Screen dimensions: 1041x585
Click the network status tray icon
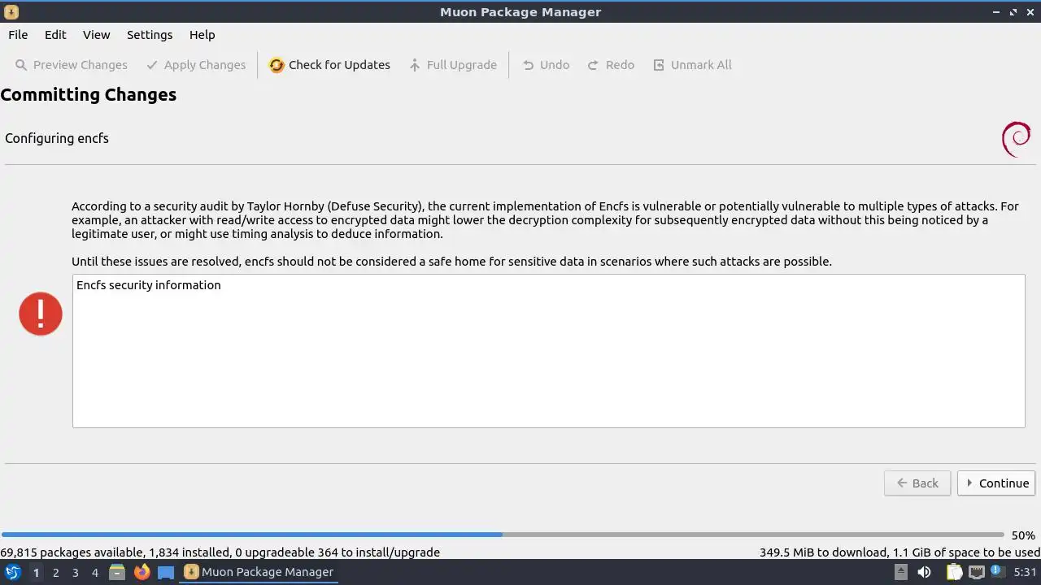click(976, 572)
